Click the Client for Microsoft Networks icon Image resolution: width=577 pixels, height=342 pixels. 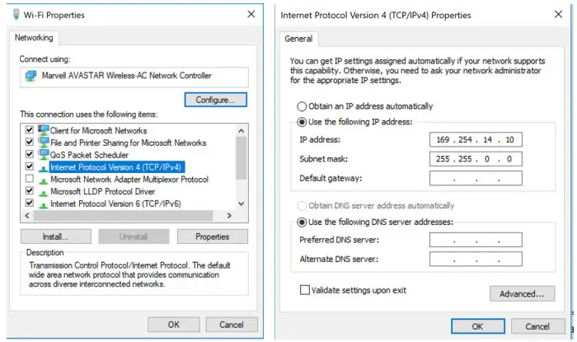click(x=43, y=130)
